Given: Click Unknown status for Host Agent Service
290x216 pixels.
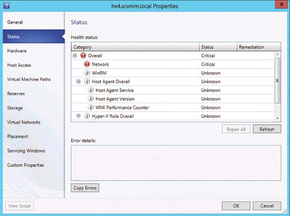Looking at the screenshot, I should click(211, 91).
